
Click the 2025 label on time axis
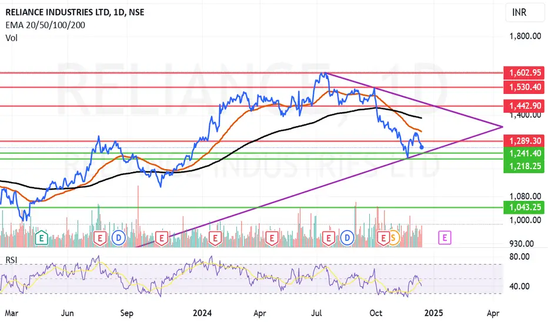[x=433, y=313]
